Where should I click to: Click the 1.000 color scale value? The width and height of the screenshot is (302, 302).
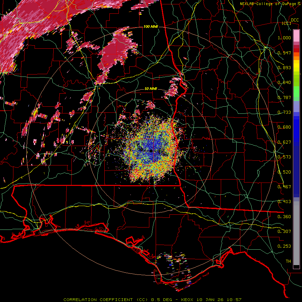click(x=284, y=38)
